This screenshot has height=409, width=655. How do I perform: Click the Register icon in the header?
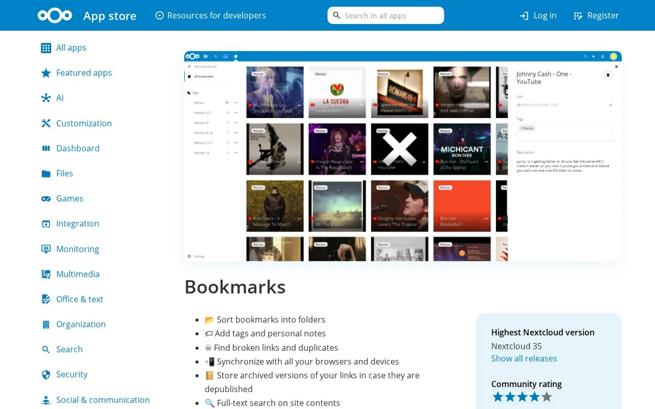click(578, 16)
